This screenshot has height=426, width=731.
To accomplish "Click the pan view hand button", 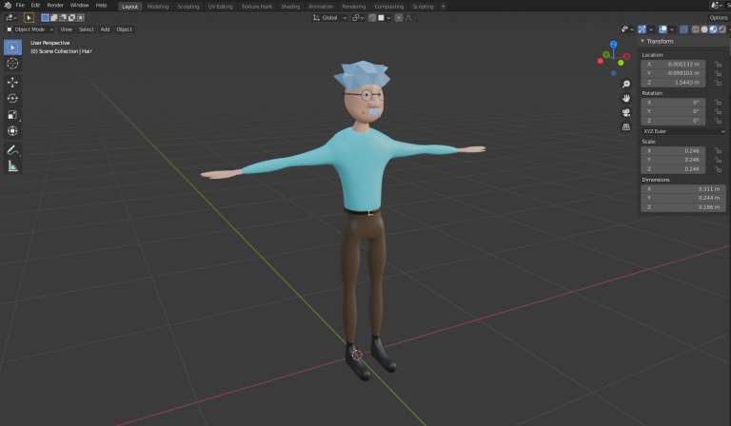I will click(x=626, y=98).
